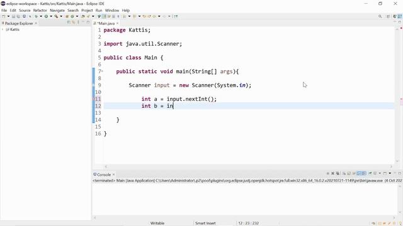Launch External Tools from the toolbar

pos(56,16)
